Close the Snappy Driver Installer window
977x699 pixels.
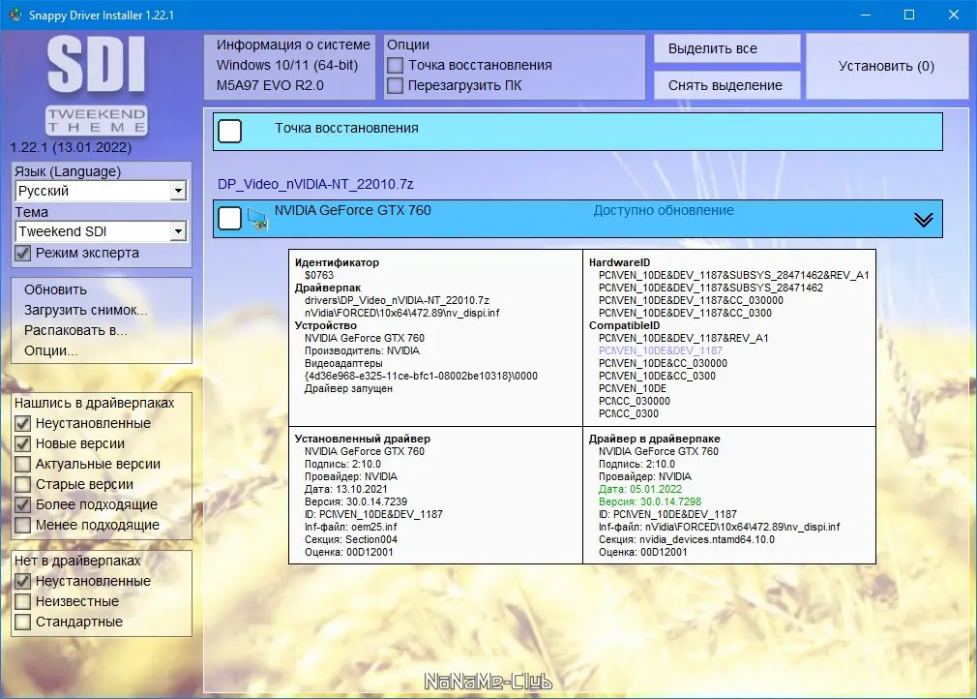click(954, 15)
